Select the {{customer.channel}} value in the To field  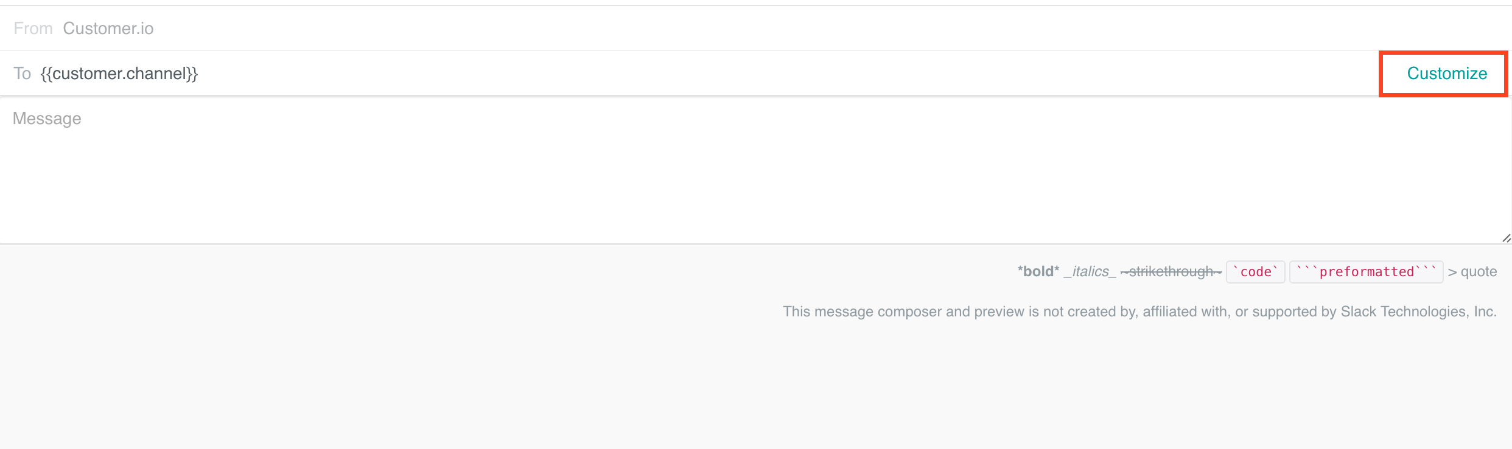[x=119, y=73]
